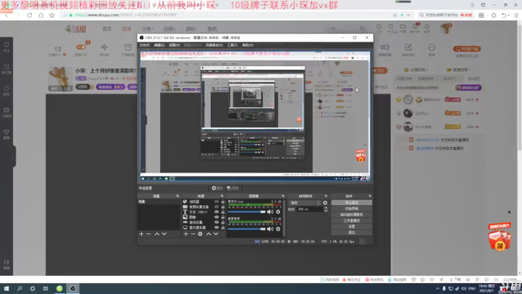Open the Douyu video dropdown in navigation
The height and width of the screenshot is (294, 522).
(x=169, y=29)
